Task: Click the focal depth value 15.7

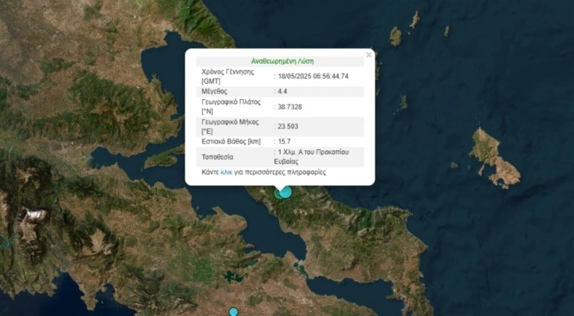Action: [x=284, y=142]
